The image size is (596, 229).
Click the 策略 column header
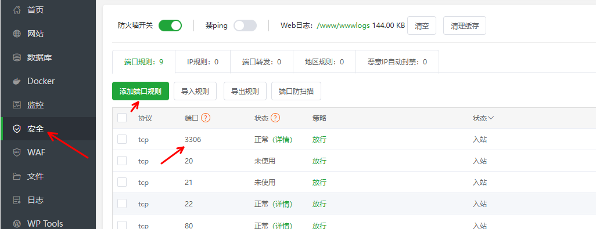319,118
